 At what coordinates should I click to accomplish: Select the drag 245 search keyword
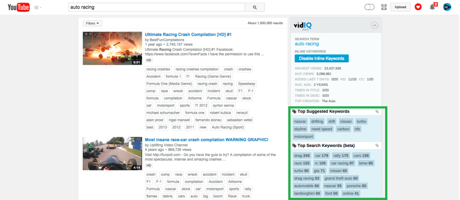(x=302, y=156)
